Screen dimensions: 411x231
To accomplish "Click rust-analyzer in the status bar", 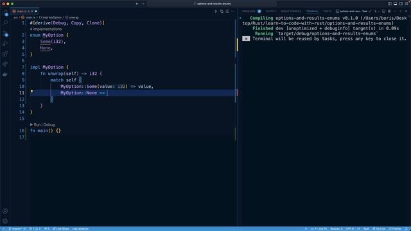I will [x=80, y=228].
